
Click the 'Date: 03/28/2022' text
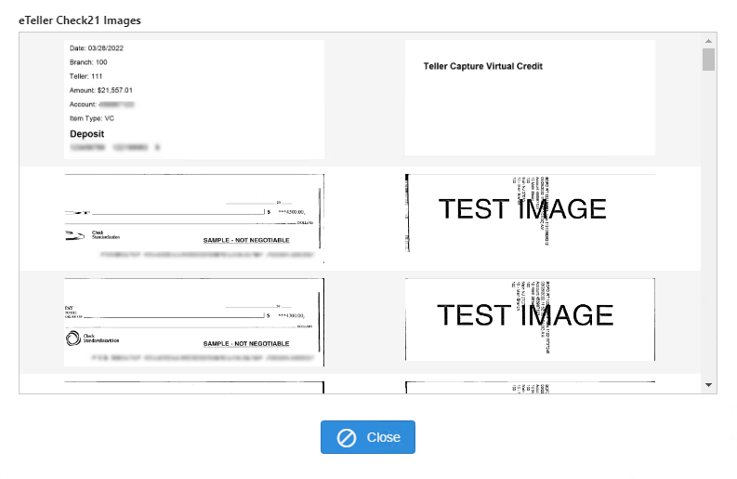(97, 48)
